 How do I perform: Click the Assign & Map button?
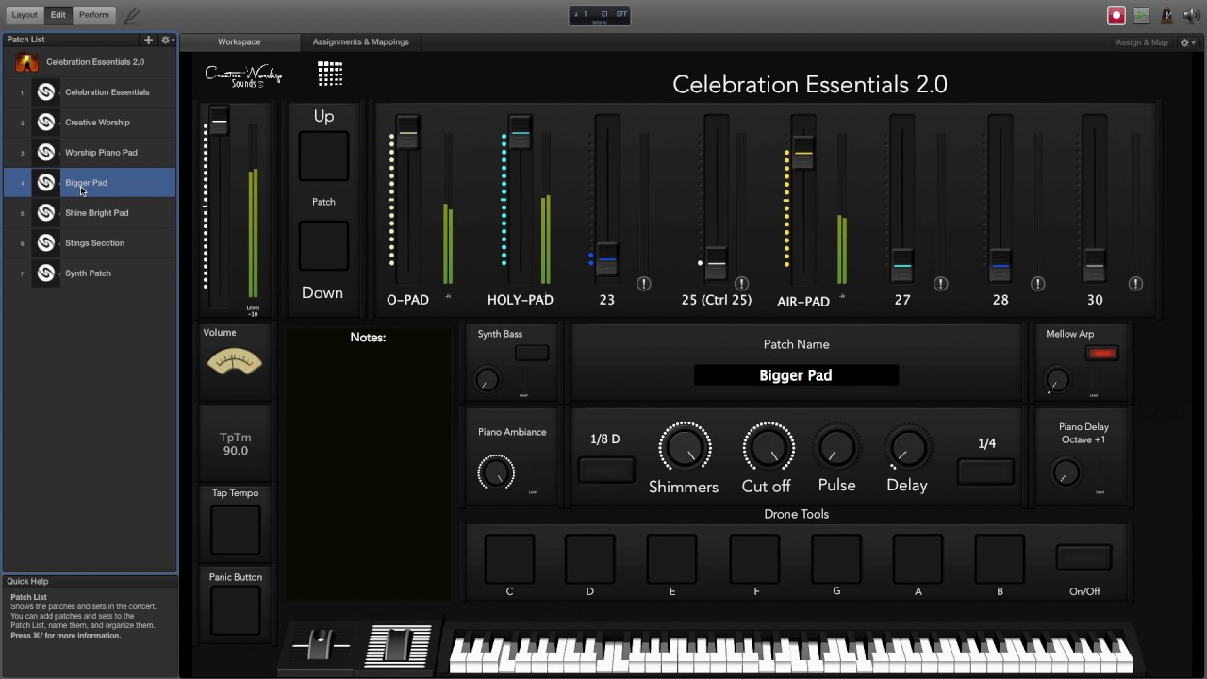(x=1142, y=42)
